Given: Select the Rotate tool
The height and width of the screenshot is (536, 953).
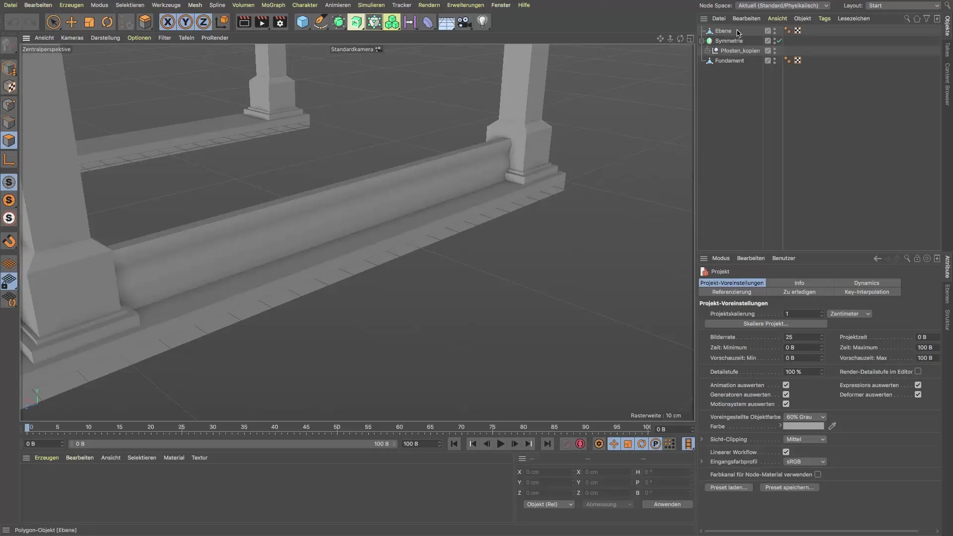Looking at the screenshot, I should [x=107, y=22].
